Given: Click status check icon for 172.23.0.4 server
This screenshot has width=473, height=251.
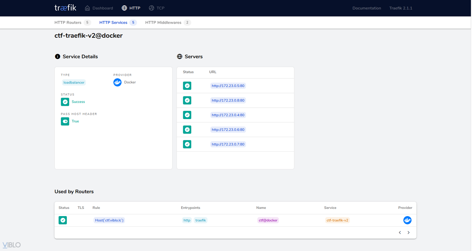Looking at the screenshot, I should tap(187, 115).
